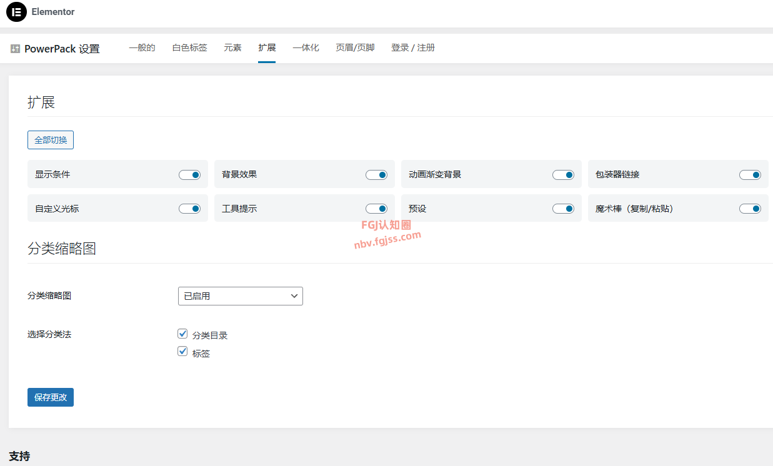Screen dimensions: 773x466
Task: Open the 分类缩略图 已启用 dropdown
Action: point(241,296)
